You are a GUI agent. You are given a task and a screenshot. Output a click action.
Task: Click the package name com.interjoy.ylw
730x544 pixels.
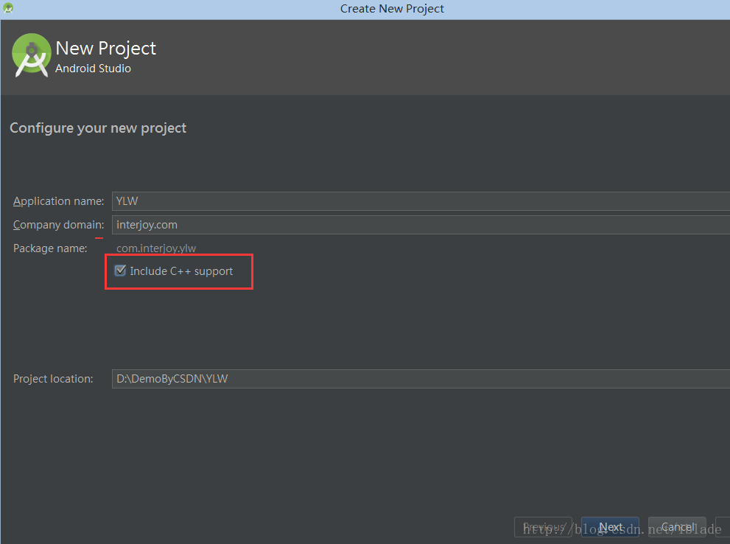coord(156,248)
